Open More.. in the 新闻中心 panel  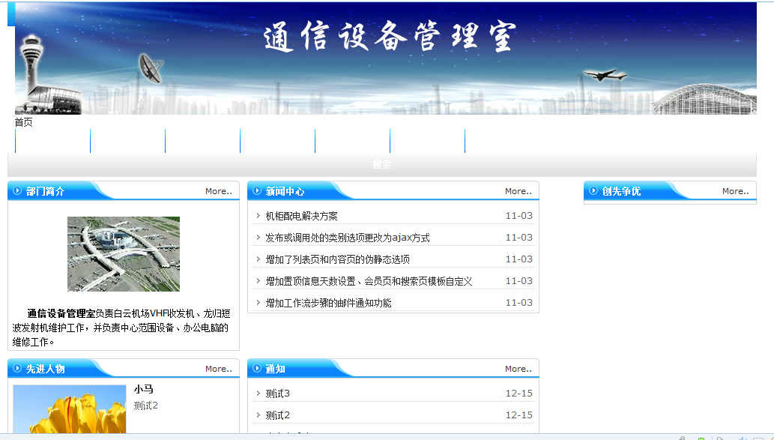(518, 191)
